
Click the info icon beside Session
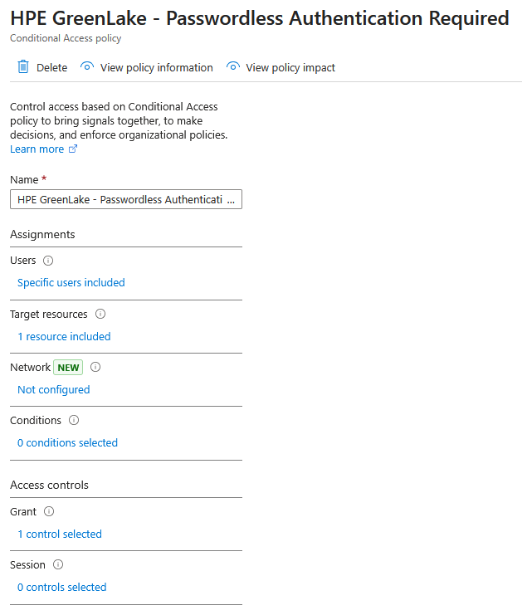click(x=58, y=564)
